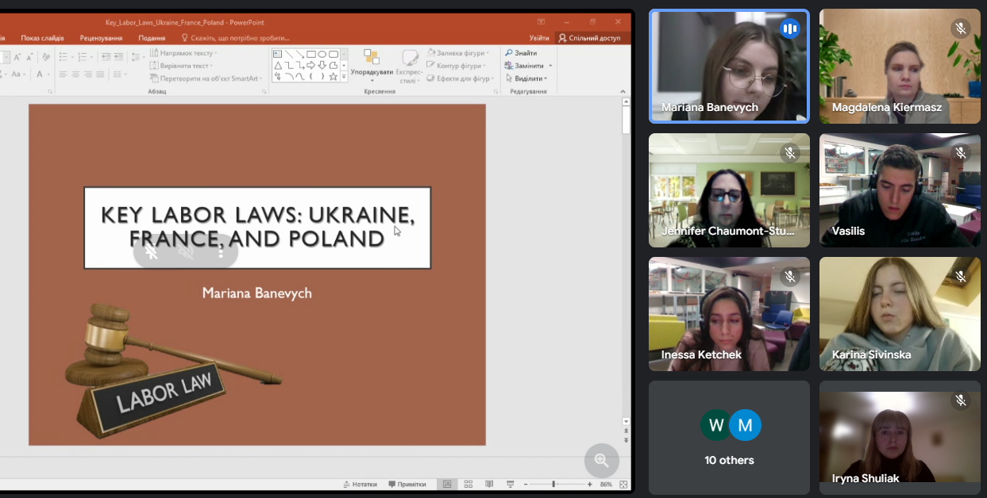Select Iryna Shuliak video tile
987x498 pixels.
(x=900, y=438)
